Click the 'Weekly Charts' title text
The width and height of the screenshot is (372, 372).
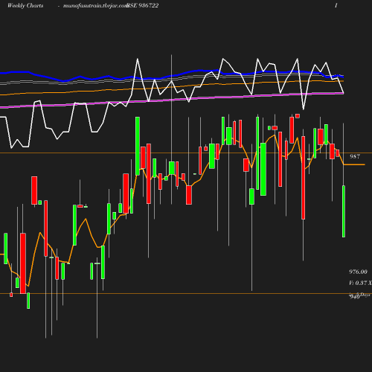coord(25,6)
